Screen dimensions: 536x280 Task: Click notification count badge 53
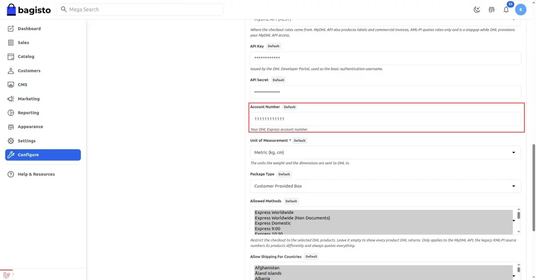510,4
